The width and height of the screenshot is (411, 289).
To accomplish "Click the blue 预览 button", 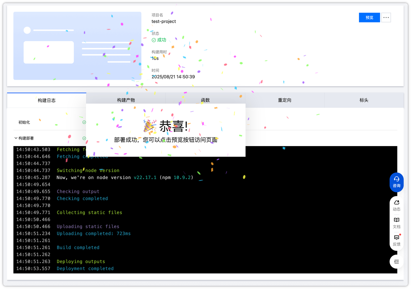I will point(369,18).
